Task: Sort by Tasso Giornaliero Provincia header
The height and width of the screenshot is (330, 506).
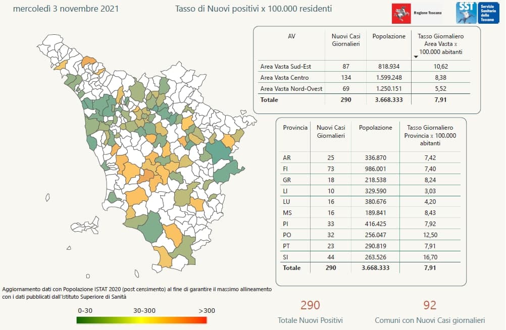Action: (430, 135)
